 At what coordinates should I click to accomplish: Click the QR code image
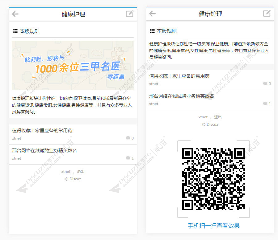coord(213,179)
